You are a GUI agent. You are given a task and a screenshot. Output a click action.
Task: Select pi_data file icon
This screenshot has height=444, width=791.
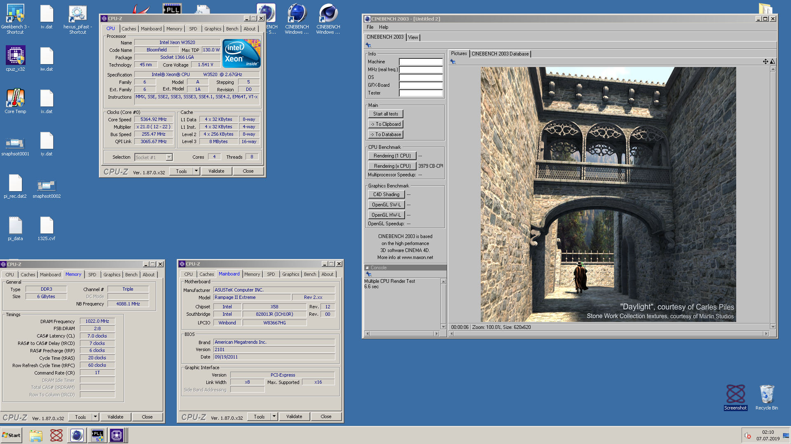coord(15,229)
